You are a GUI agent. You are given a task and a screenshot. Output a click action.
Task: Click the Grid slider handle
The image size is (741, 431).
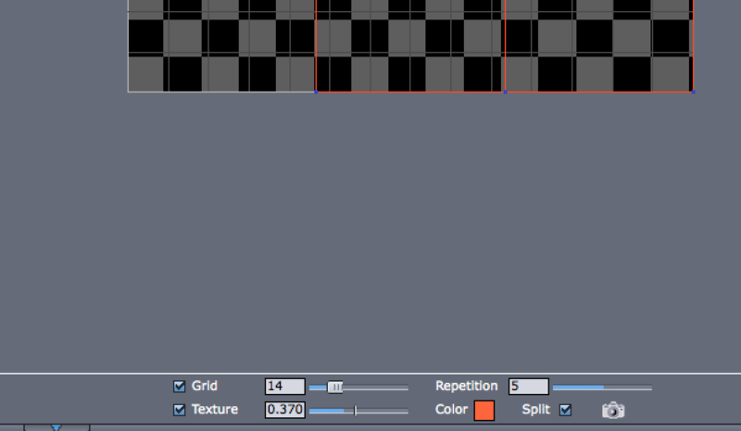(335, 388)
